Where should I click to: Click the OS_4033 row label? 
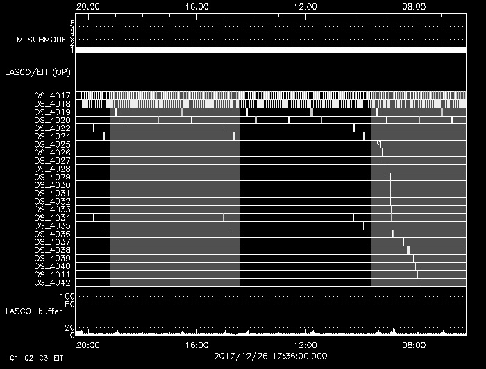52,209
